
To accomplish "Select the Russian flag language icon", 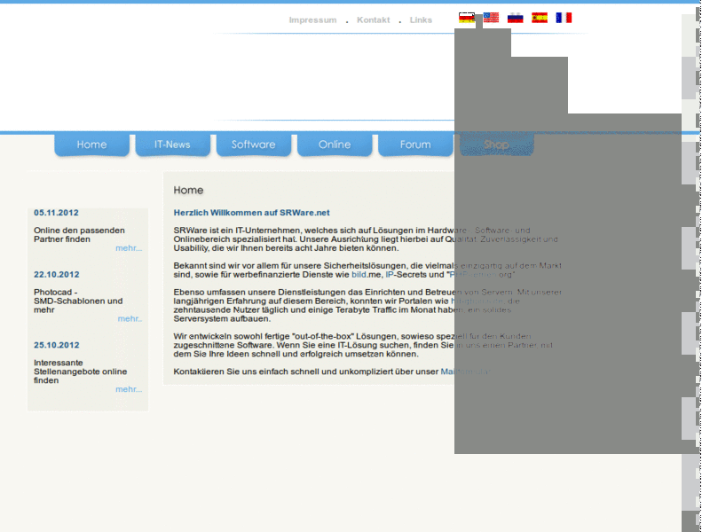I will (516, 18).
